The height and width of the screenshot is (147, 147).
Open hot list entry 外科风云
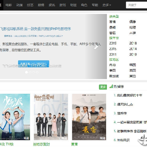[x=123, y=140]
